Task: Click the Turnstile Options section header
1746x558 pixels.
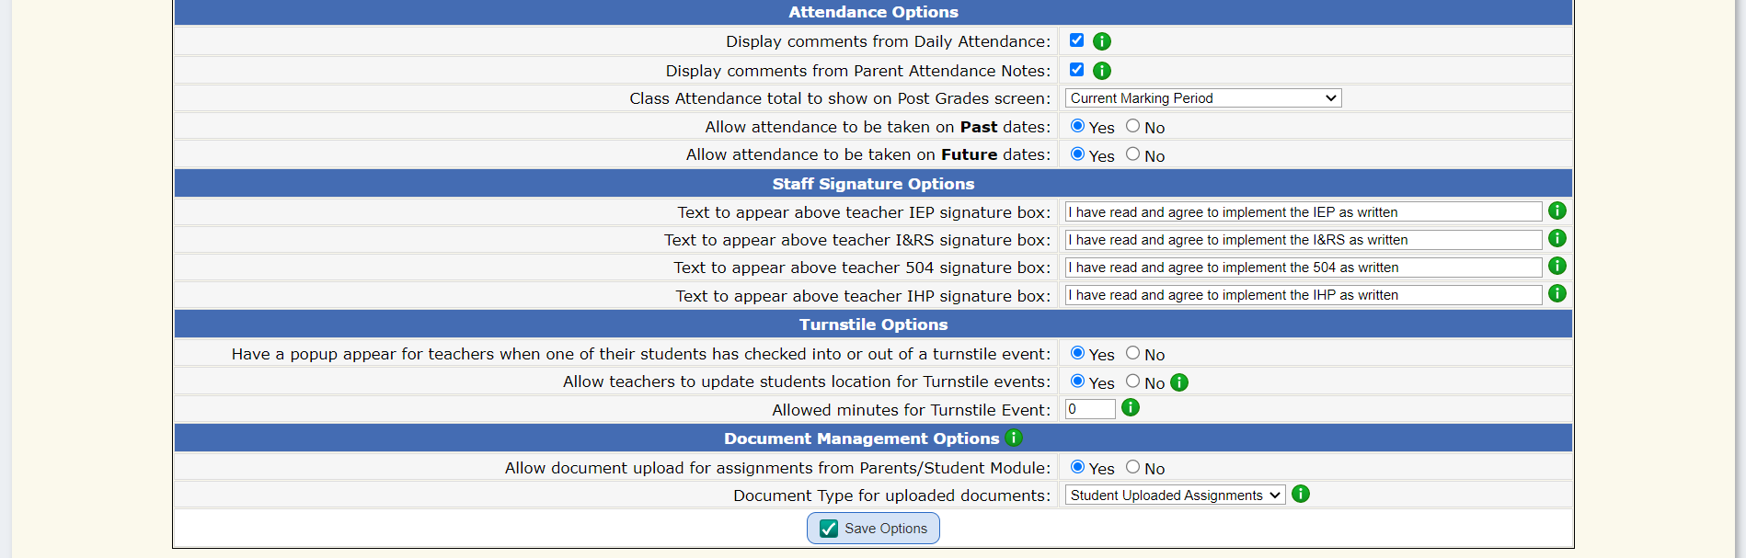Action: point(872,324)
